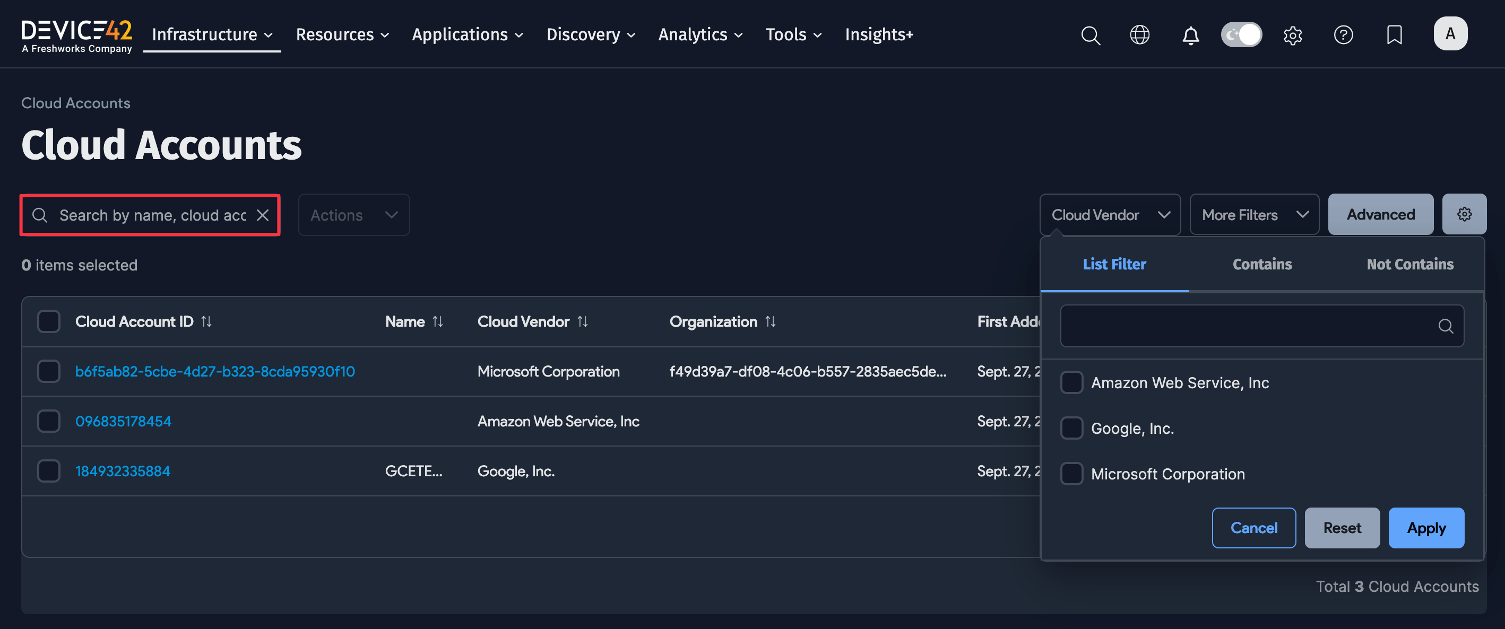Switch to the Contains tab
This screenshot has height=629, width=1505.
[x=1262, y=264]
